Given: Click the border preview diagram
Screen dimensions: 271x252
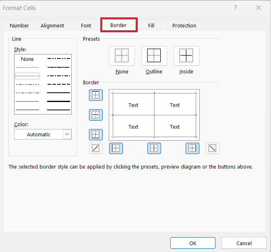Looking at the screenshot, I should coord(154,115).
